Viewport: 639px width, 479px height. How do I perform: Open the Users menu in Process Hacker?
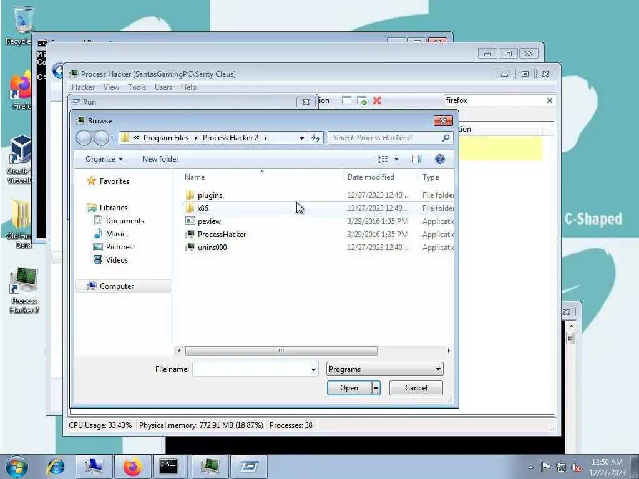(163, 87)
